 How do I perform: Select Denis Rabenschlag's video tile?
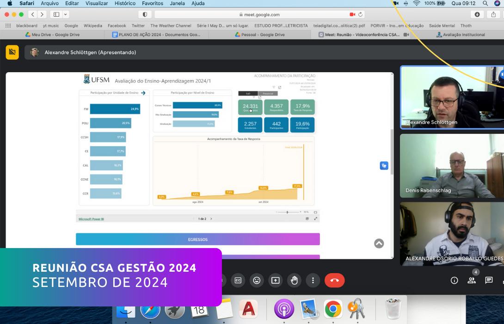452,166
